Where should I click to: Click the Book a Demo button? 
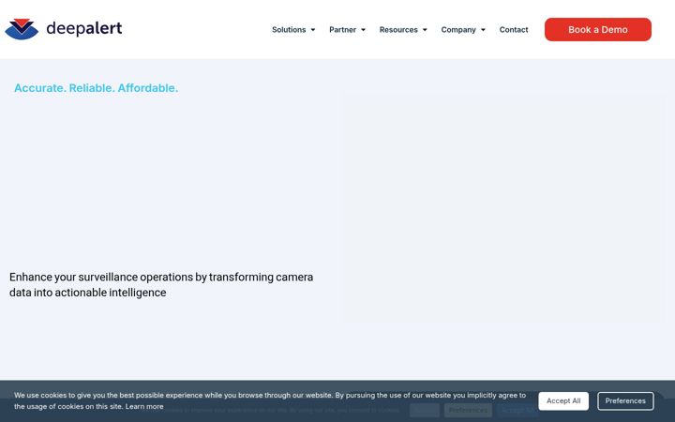click(598, 29)
